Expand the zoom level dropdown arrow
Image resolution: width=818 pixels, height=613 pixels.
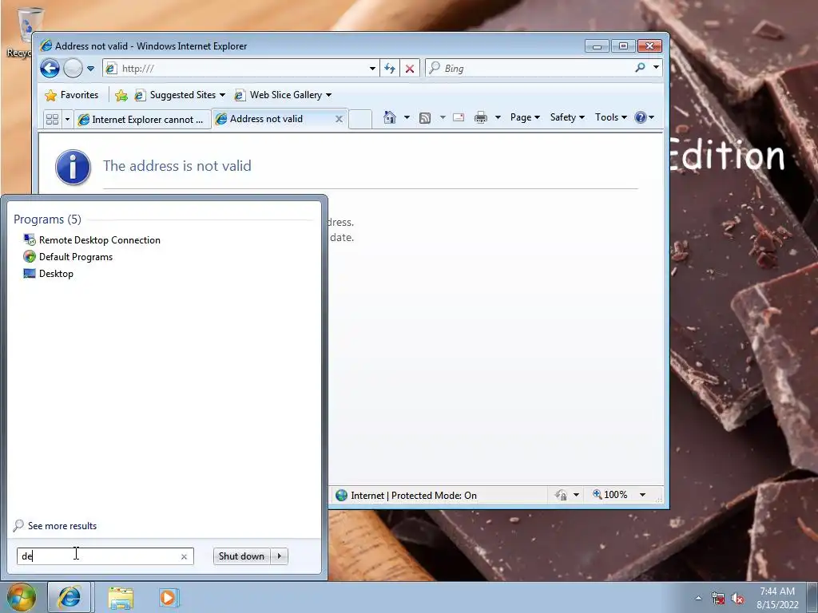[x=643, y=495]
